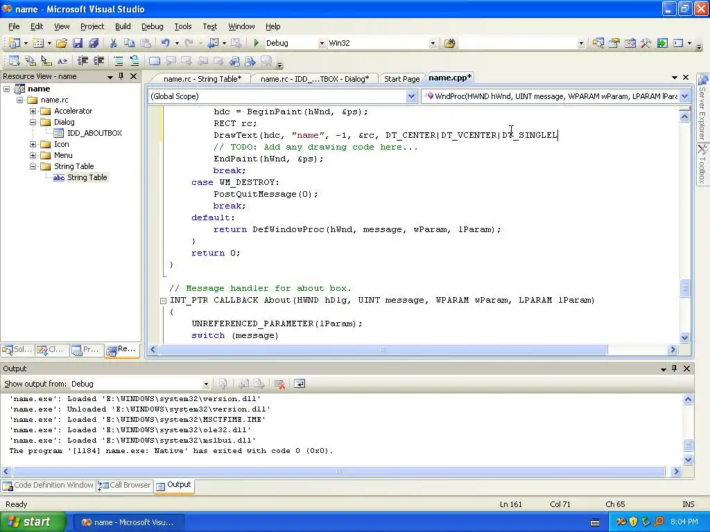
Task: Open the WndProc members dropdown
Action: [684, 96]
